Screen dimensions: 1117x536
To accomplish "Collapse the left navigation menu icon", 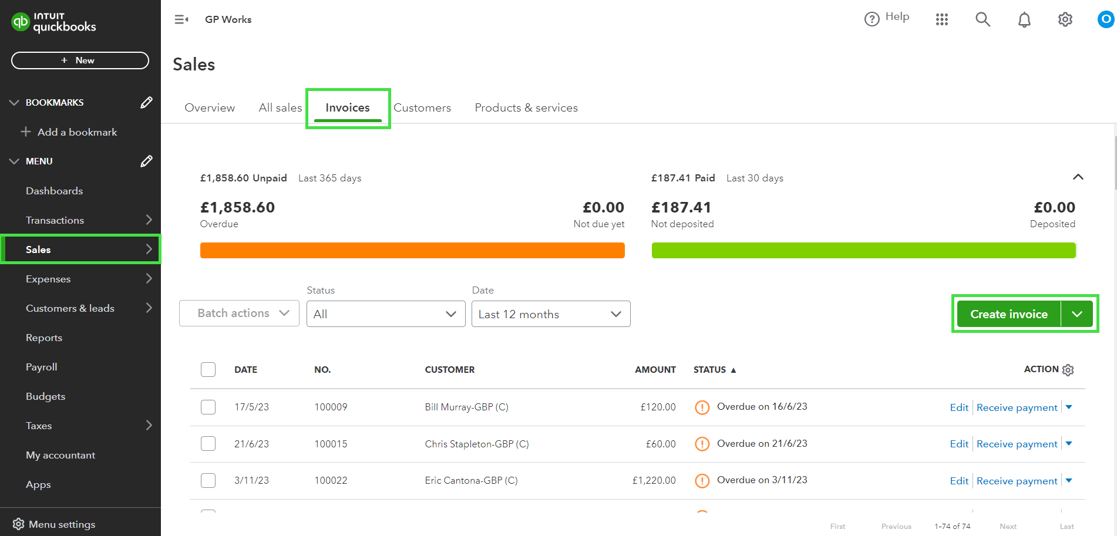I will [181, 20].
